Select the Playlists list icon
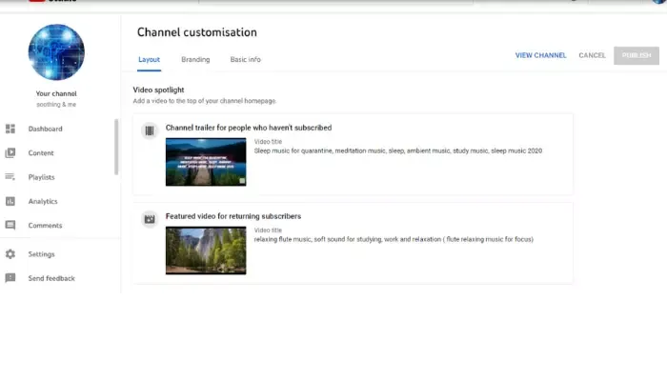The height and width of the screenshot is (381, 667). pyautogui.click(x=10, y=177)
